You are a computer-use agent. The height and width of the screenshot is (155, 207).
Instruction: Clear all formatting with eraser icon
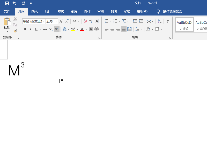pyautogui.click(x=85, y=21)
